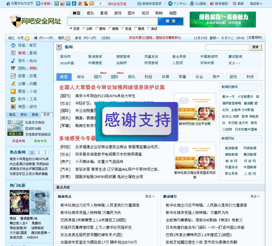Image resolution: width=272 pixels, height=246 pixels.
Task: Share via the Sina Weibo icon after 分享到
Action: [x=62, y=3]
